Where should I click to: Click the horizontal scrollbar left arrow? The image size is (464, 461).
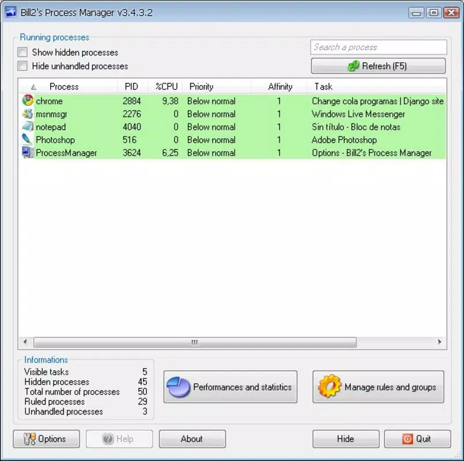point(25,342)
